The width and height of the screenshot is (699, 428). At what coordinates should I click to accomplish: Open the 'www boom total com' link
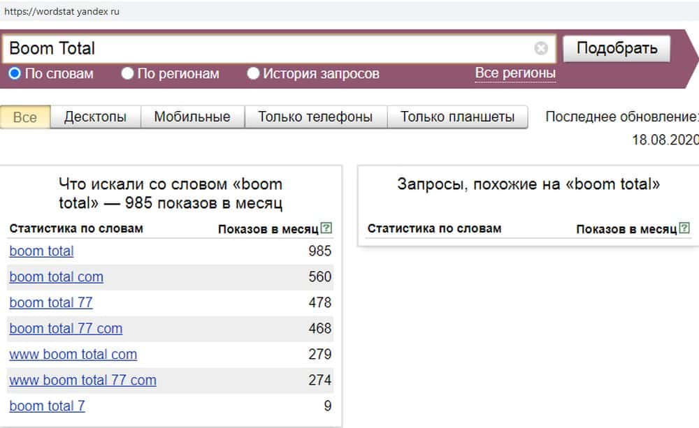[x=73, y=355]
